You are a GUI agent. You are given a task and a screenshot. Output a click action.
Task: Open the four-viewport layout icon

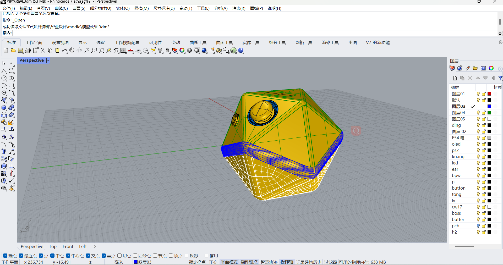pyautogui.click(x=123, y=51)
